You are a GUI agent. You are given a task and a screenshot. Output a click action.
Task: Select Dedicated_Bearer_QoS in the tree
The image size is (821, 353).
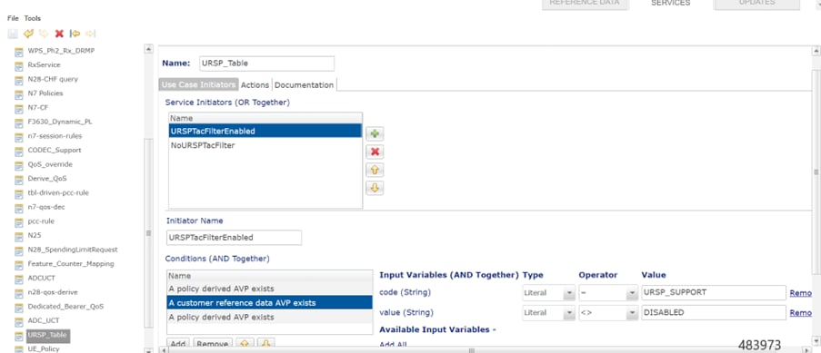pyautogui.click(x=65, y=307)
